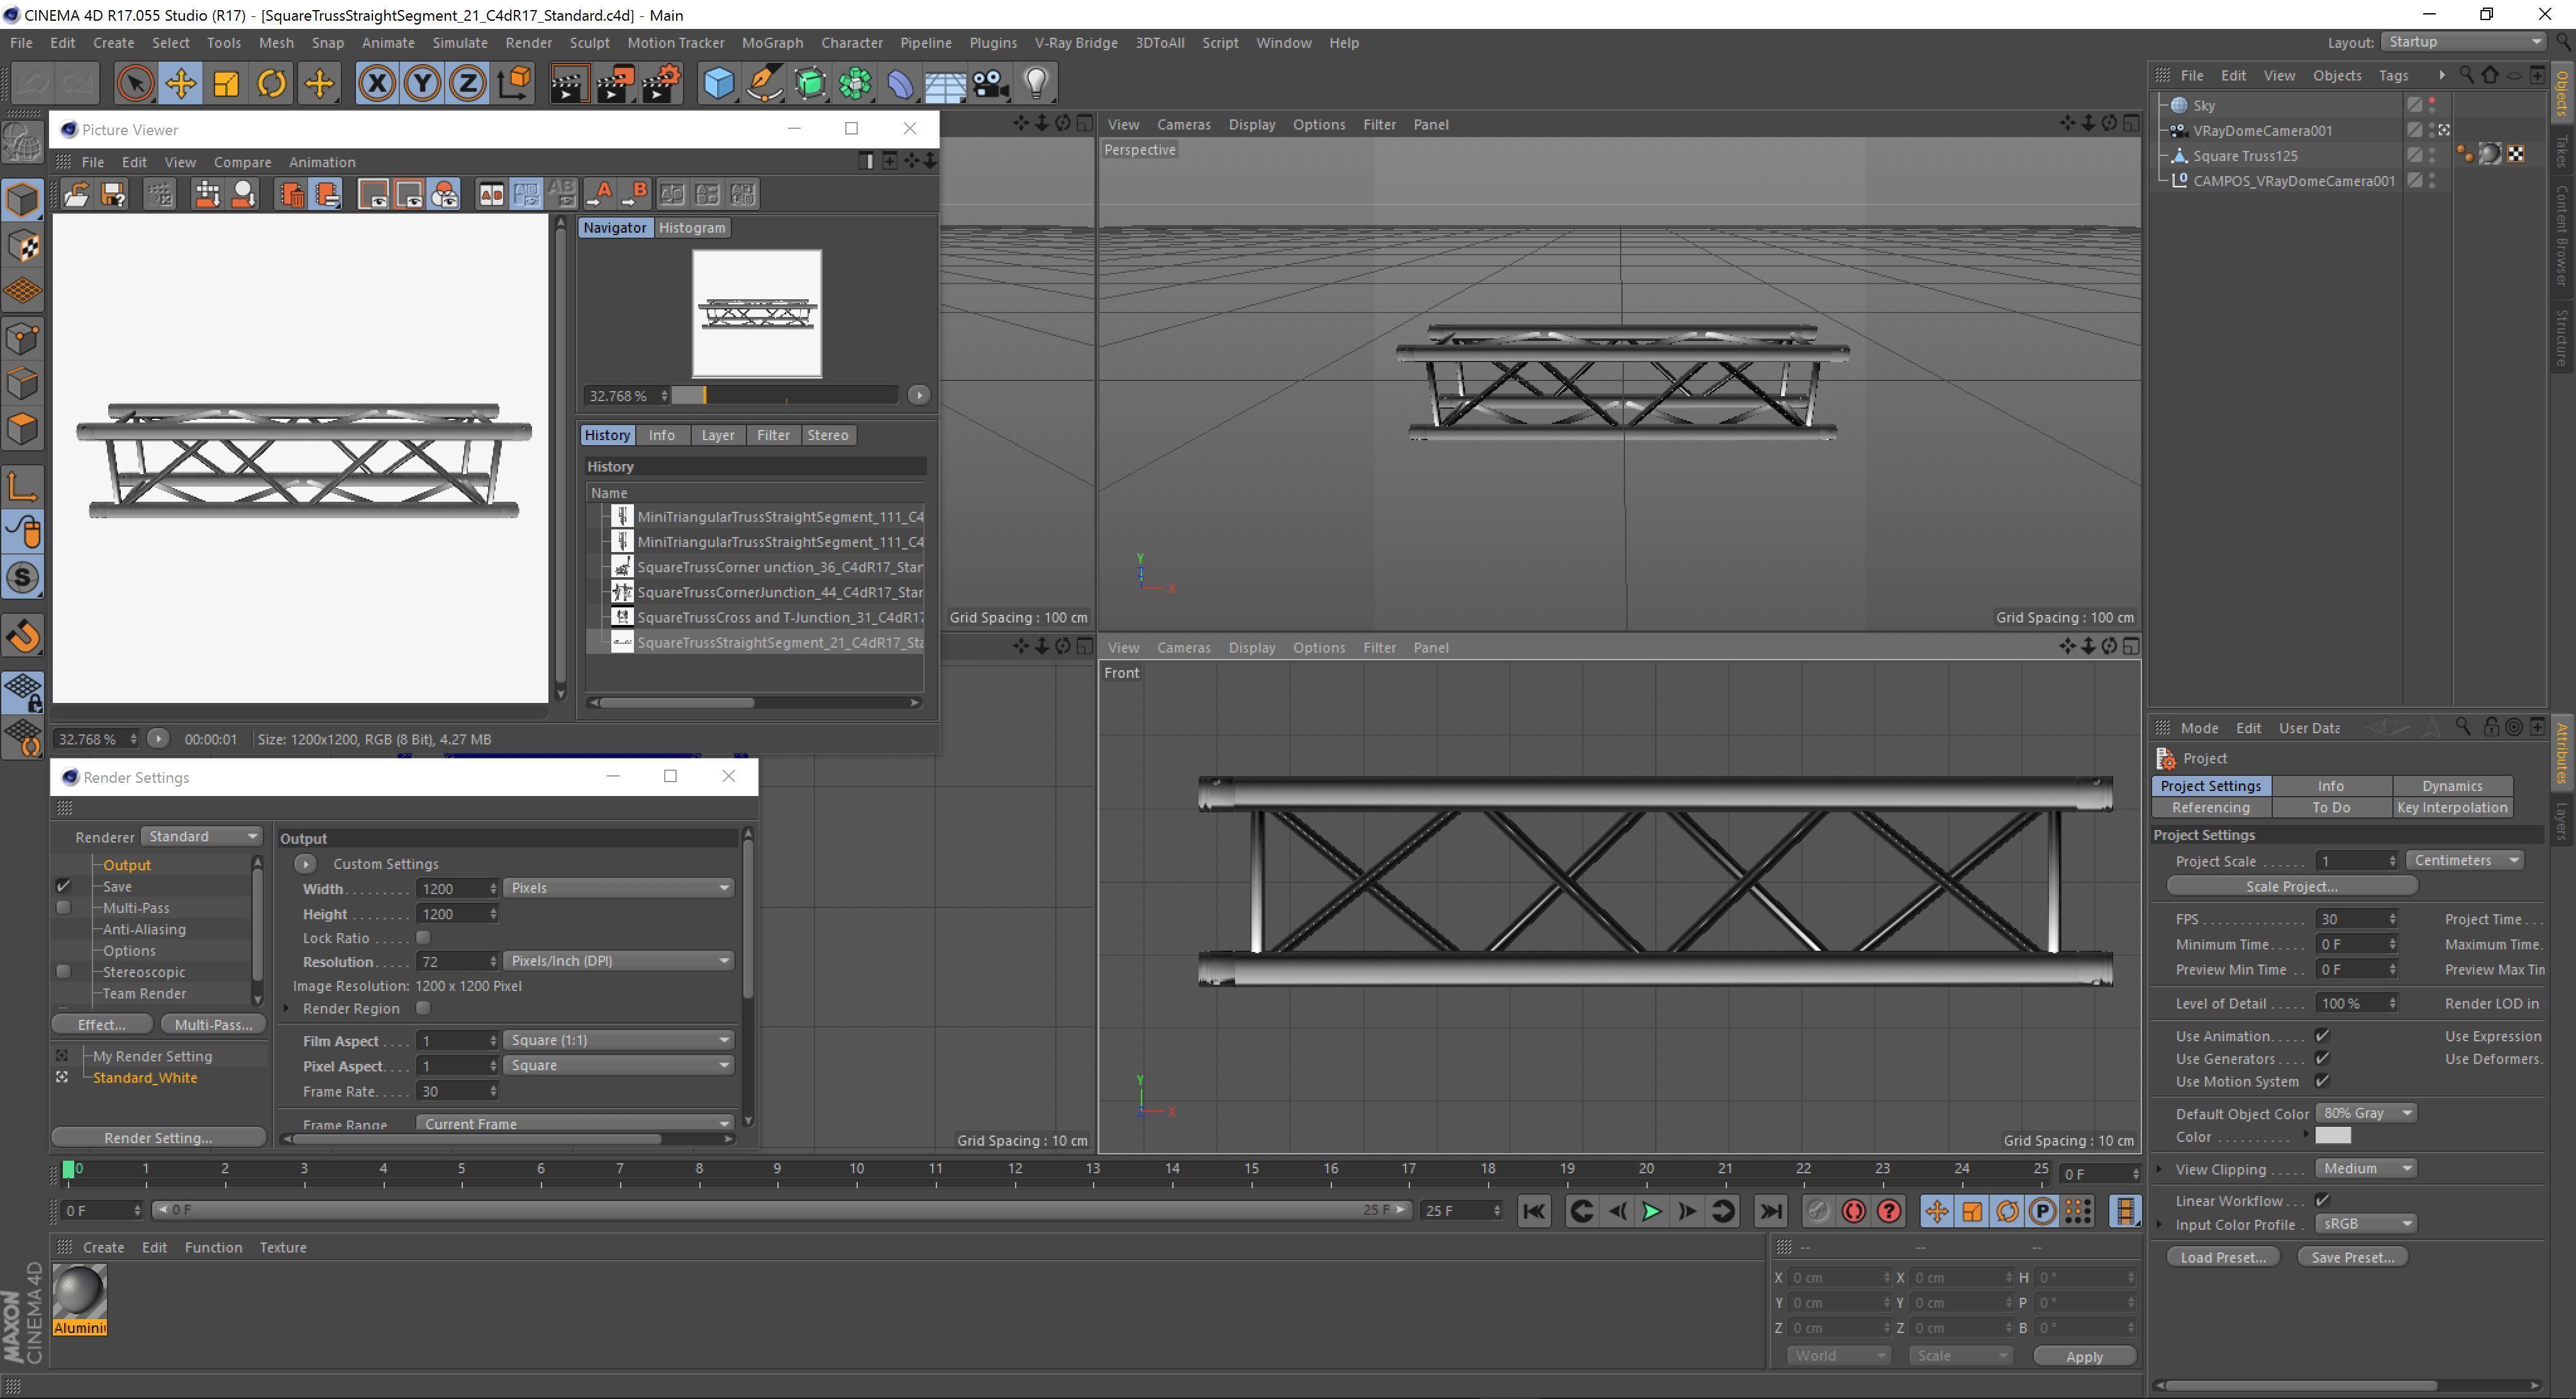The height and width of the screenshot is (1399, 2576).
Task: Select the Rotate tool in main toolbar
Action: 272,84
